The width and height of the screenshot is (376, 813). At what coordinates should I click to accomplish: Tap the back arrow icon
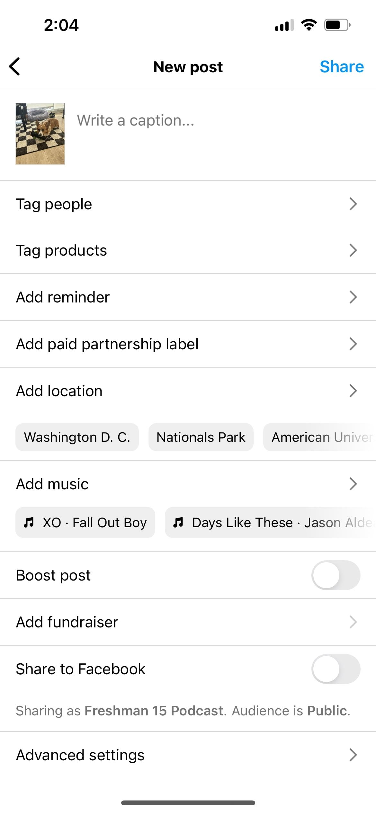coord(15,66)
